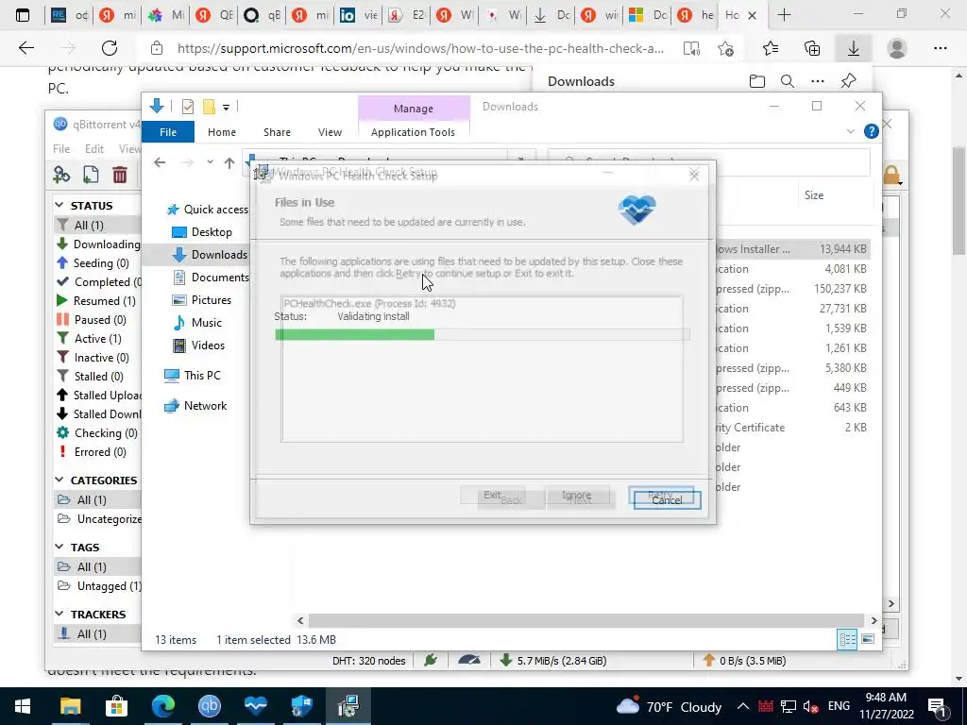
Task: Open Edge profile avatar
Action: click(x=897, y=48)
